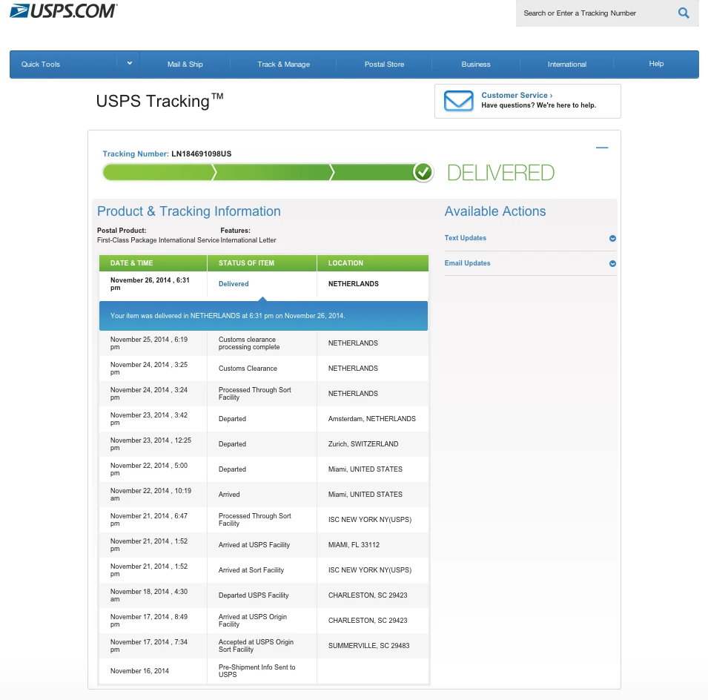
Task: Click 'November 22, 2014, 5:00 pm' date cell
Action: 149,469
